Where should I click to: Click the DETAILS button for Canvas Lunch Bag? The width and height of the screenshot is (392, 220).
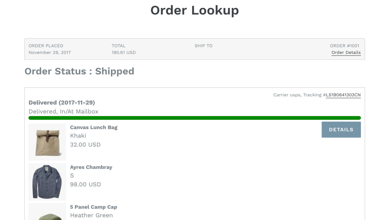(x=341, y=130)
